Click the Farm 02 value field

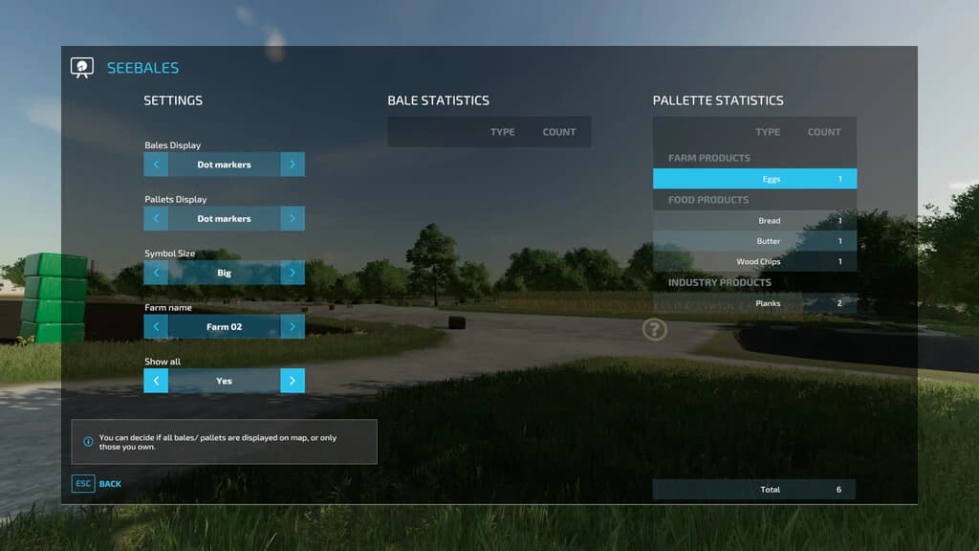tap(224, 327)
